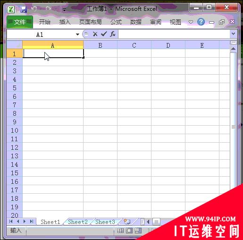Select row 10 header

[15, 130]
